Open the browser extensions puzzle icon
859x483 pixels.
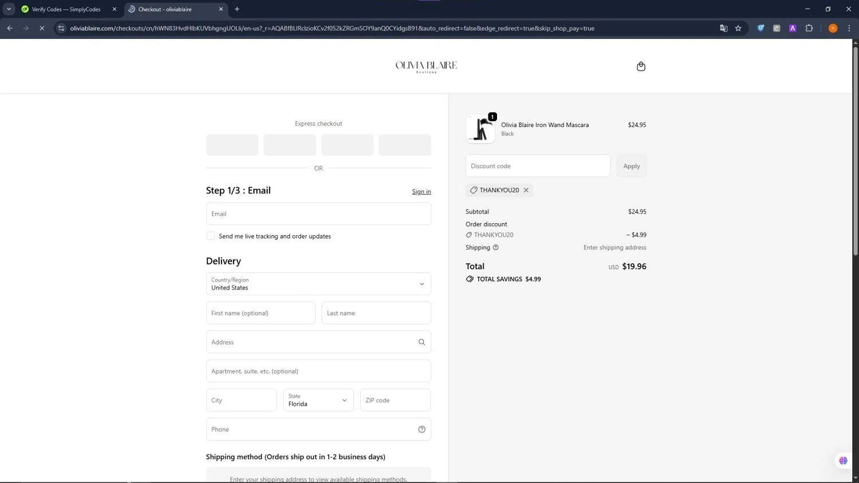click(x=809, y=28)
